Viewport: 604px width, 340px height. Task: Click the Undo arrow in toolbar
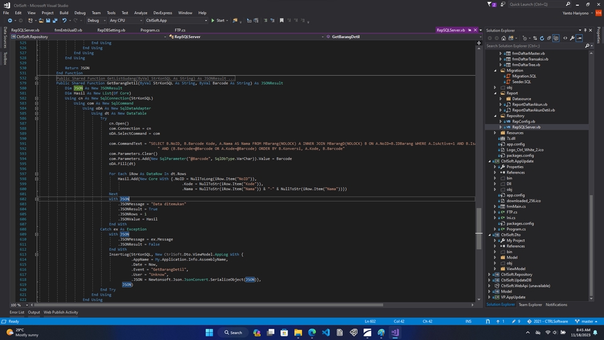coord(64,20)
